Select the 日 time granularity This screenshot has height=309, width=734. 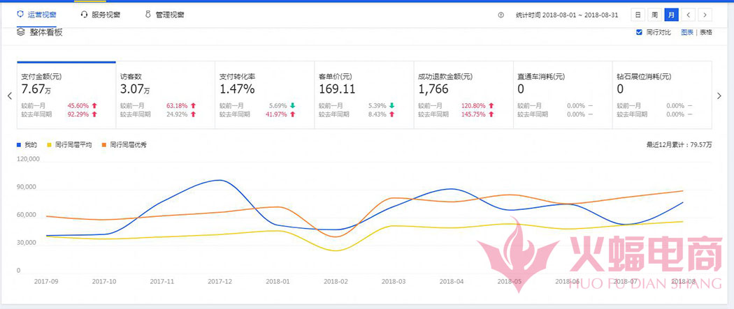[638, 15]
